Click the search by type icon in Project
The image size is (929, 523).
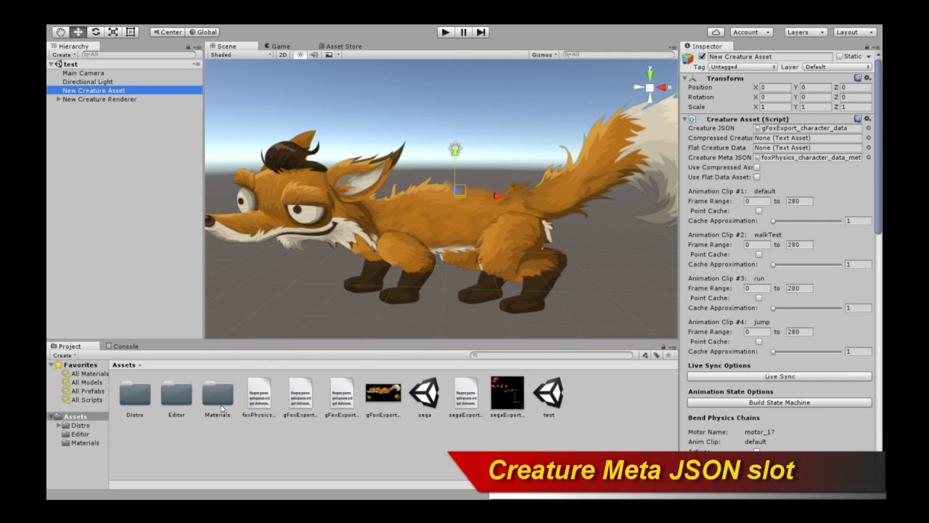click(644, 355)
